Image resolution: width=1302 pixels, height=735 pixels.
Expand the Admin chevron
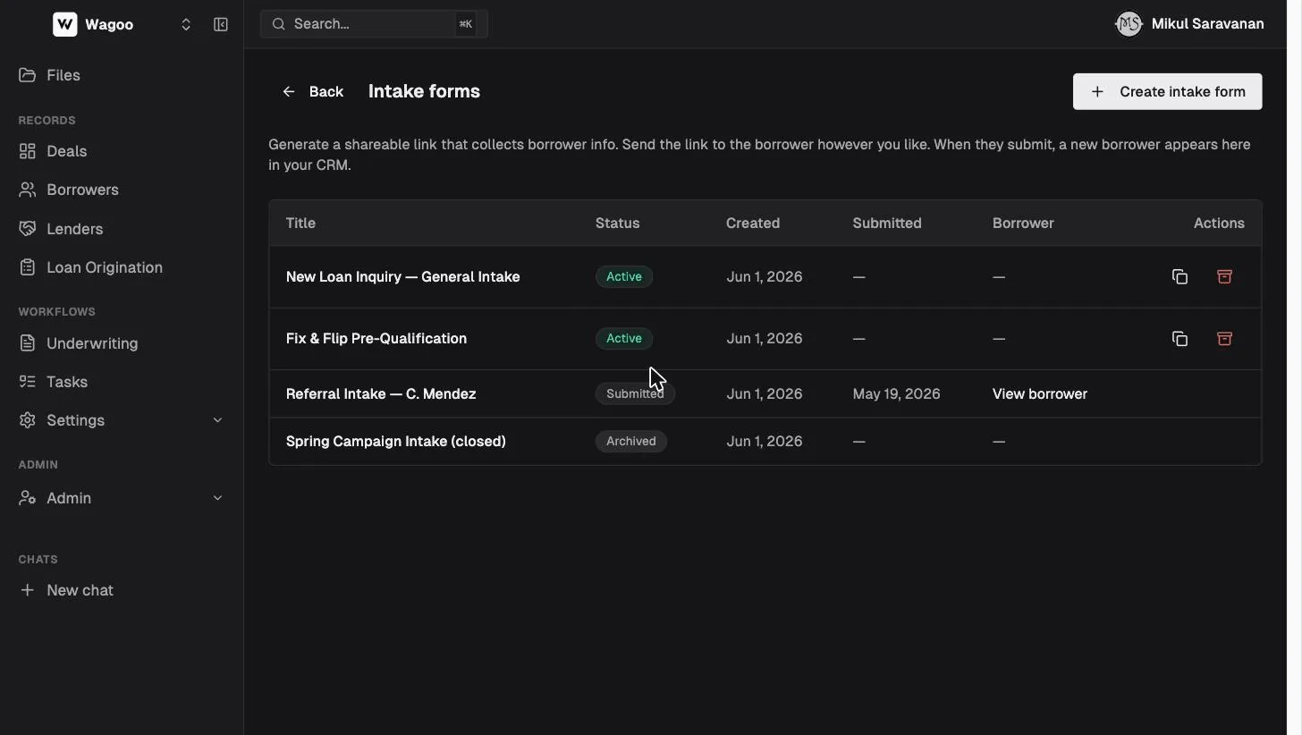click(x=217, y=498)
